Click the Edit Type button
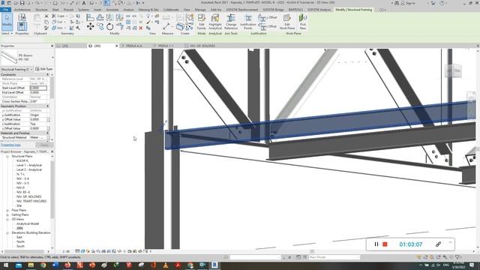This screenshot has height=270, width=480. tap(44, 70)
